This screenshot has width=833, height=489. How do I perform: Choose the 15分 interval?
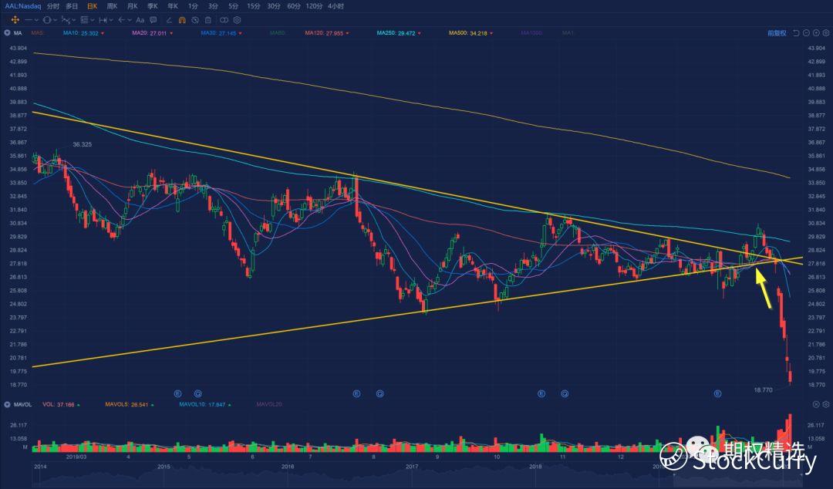click(x=254, y=6)
